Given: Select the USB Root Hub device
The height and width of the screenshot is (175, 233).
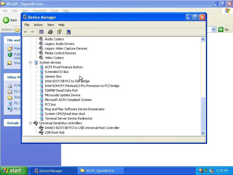Looking at the screenshot, I should click(x=54, y=132).
